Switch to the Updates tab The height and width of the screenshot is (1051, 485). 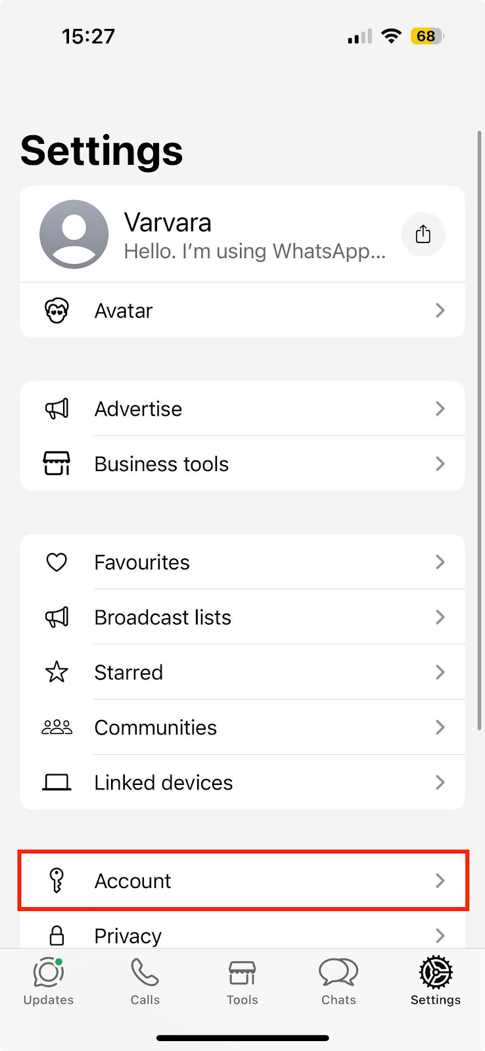click(49, 982)
